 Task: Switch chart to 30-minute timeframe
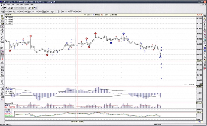[68, 12]
